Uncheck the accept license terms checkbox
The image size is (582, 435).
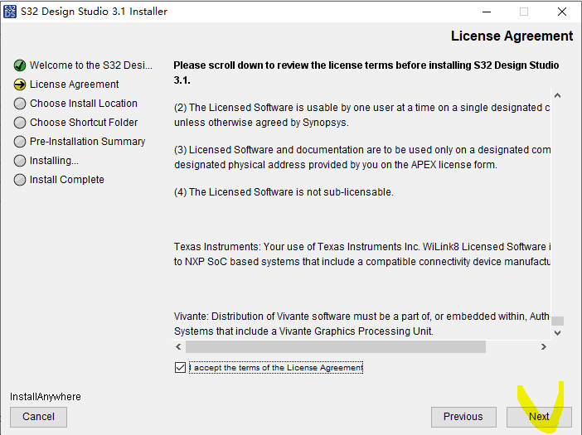pyautogui.click(x=181, y=368)
